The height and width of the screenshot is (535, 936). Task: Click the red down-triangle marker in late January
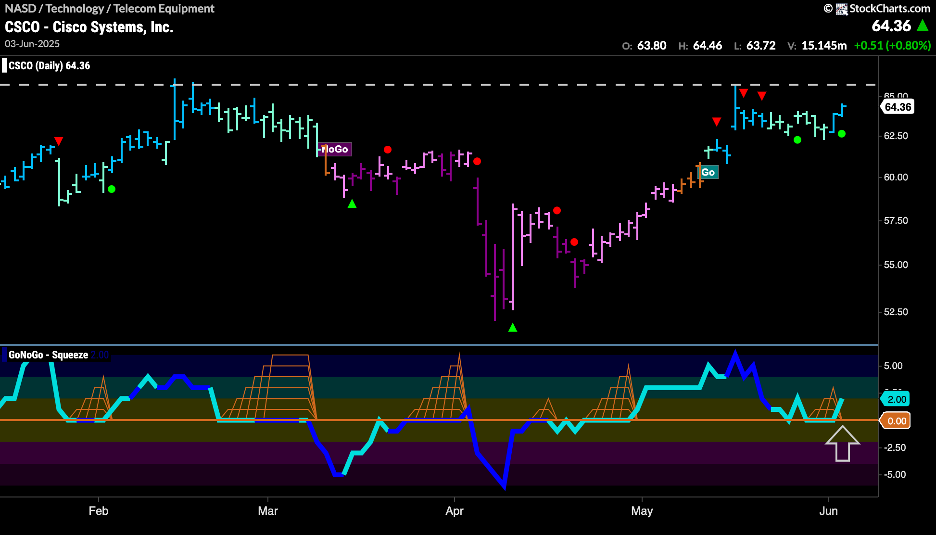(59, 141)
